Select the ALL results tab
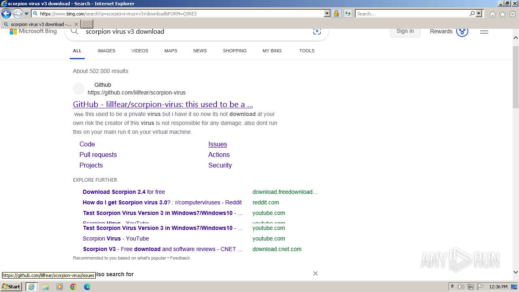This screenshot has width=519, height=292. (x=77, y=51)
